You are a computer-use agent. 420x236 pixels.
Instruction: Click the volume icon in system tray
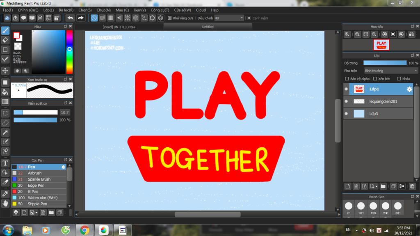(x=372, y=230)
